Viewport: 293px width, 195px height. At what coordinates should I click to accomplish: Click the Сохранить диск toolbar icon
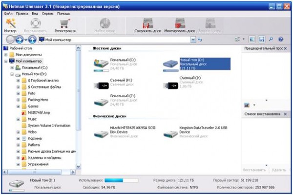[x=147, y=25]
